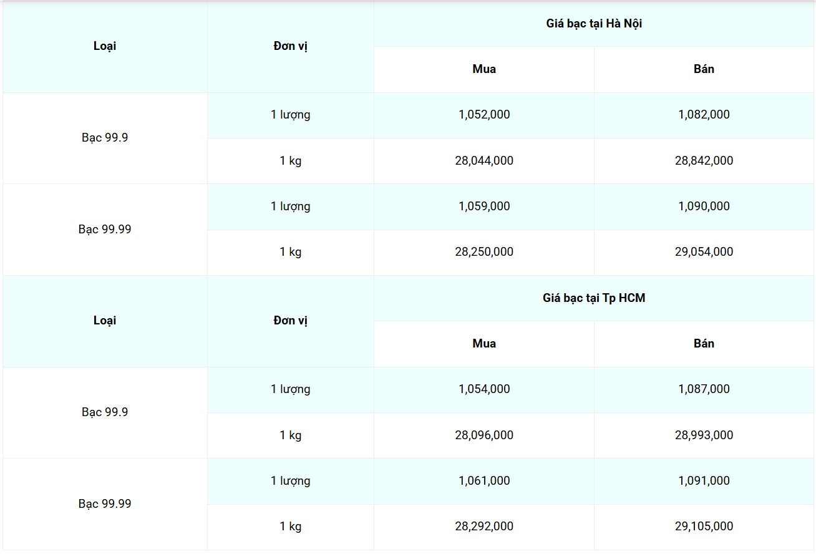Click the Tp HCM "Mua" column header

484,344
